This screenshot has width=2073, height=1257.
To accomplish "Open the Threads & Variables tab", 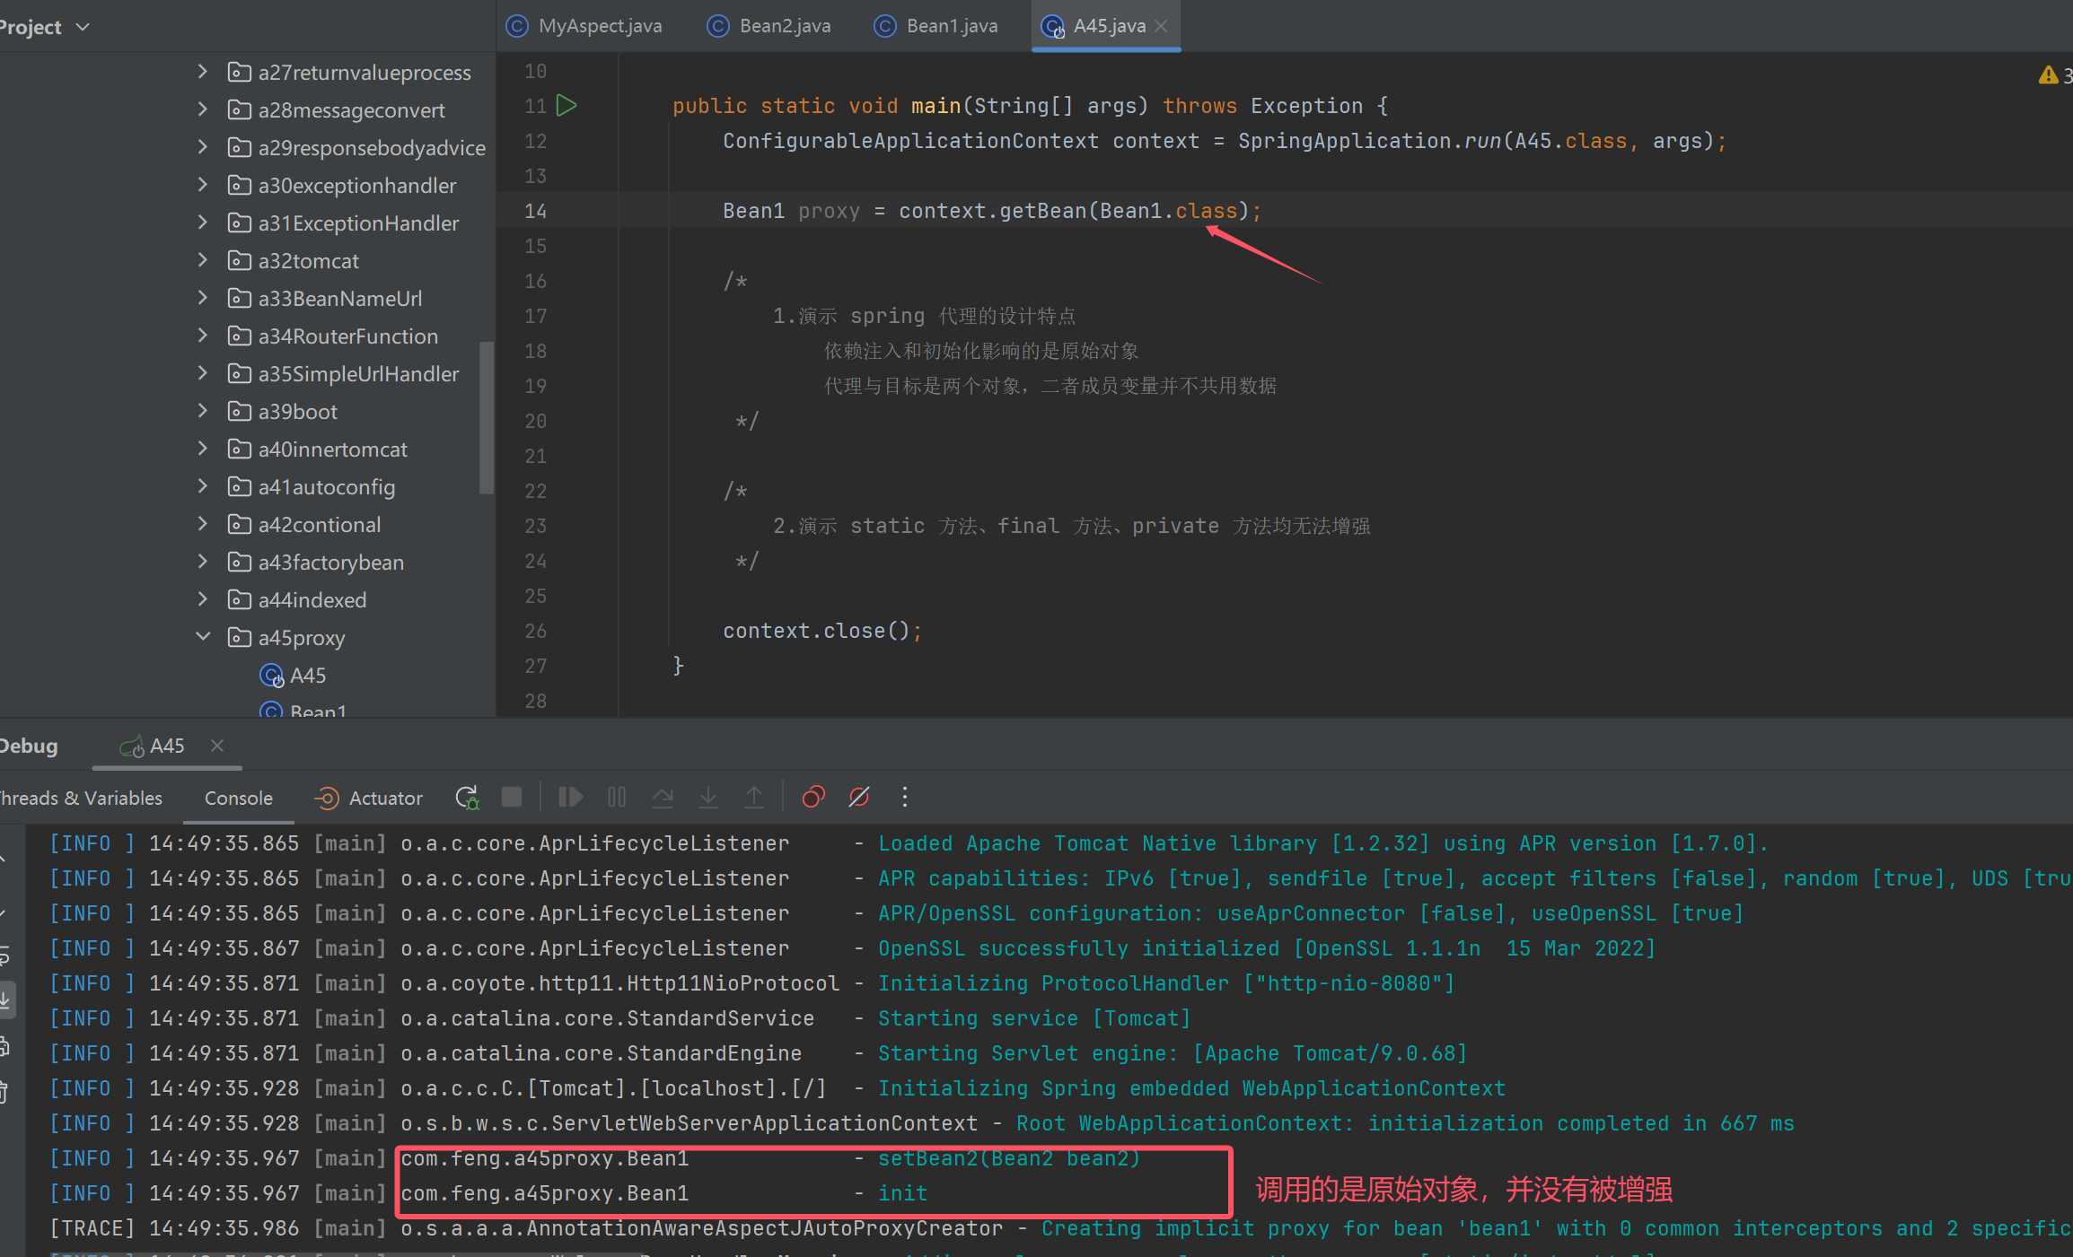I will click(x=81, y=798).
